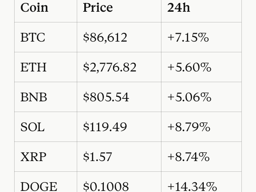Click the +8.79% change value
The height and width of the screenshot is (192, 256).
tap(189, 127)
